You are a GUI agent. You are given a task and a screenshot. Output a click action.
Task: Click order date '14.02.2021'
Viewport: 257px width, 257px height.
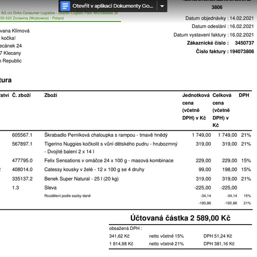(242, 18)
